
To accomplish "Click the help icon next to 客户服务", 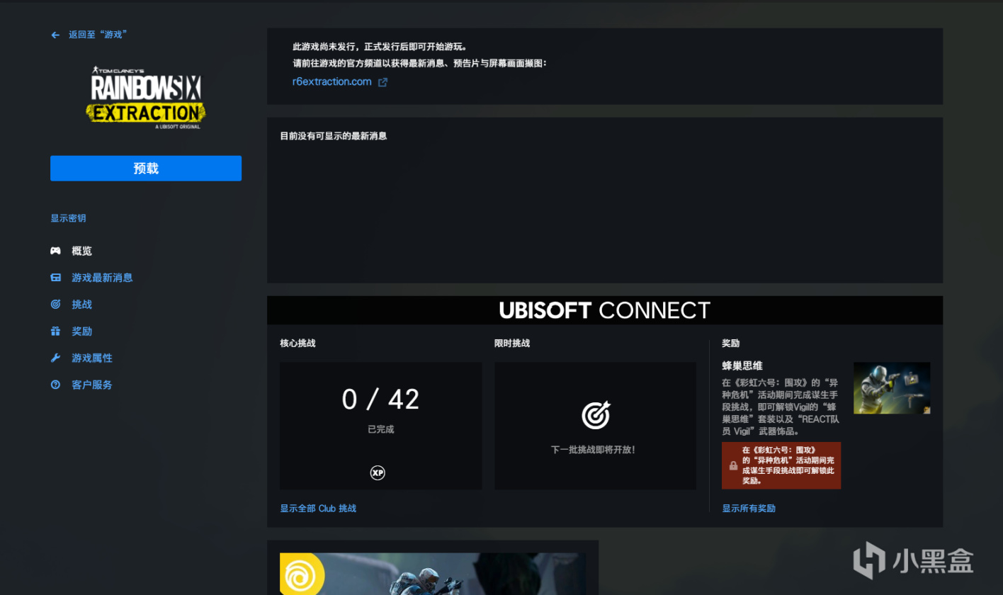I will point(55,385).
